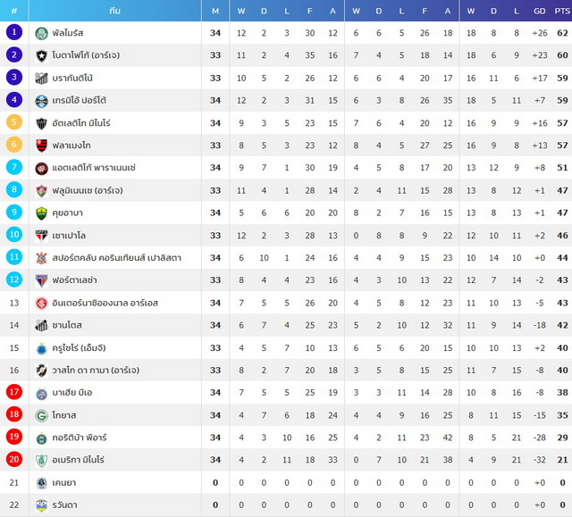Select rank 1 blue position badge
This screenshot has width=572, height=517.
[x=14, y=32]
